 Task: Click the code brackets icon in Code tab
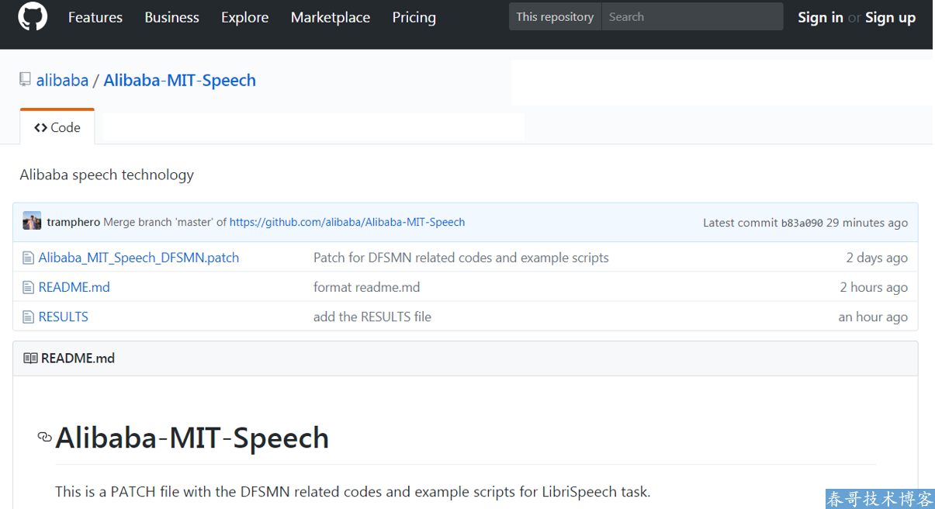pos(40,127)
